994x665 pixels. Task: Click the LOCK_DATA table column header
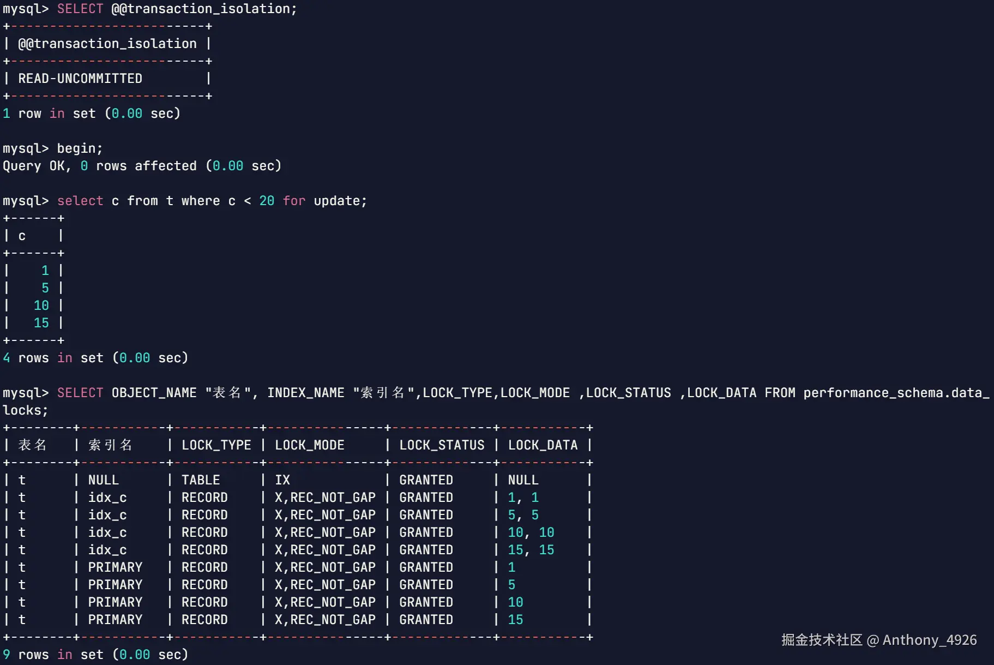click(543, 445)
